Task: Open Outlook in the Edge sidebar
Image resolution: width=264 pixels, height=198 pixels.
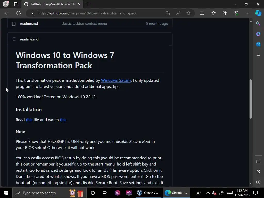Action: (258, 45)
